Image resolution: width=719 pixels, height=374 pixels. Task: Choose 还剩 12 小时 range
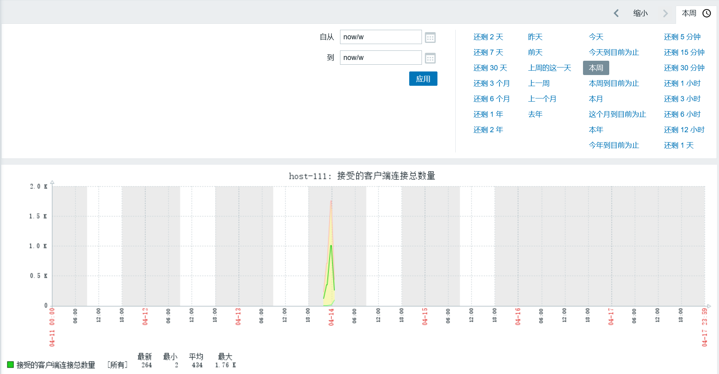click(x=684, y=130)
